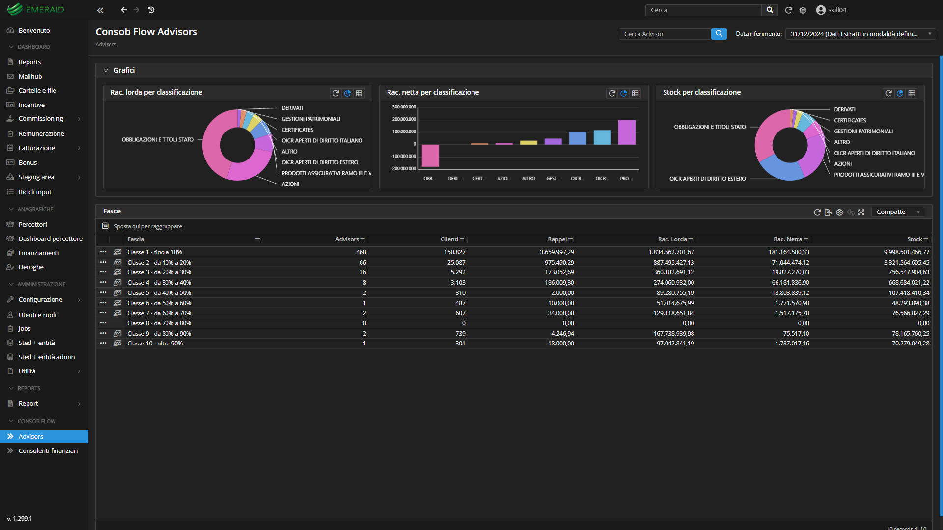943x530 pixels.
Task: Collapse the Grafici section
Action: [x=106, y=70]
